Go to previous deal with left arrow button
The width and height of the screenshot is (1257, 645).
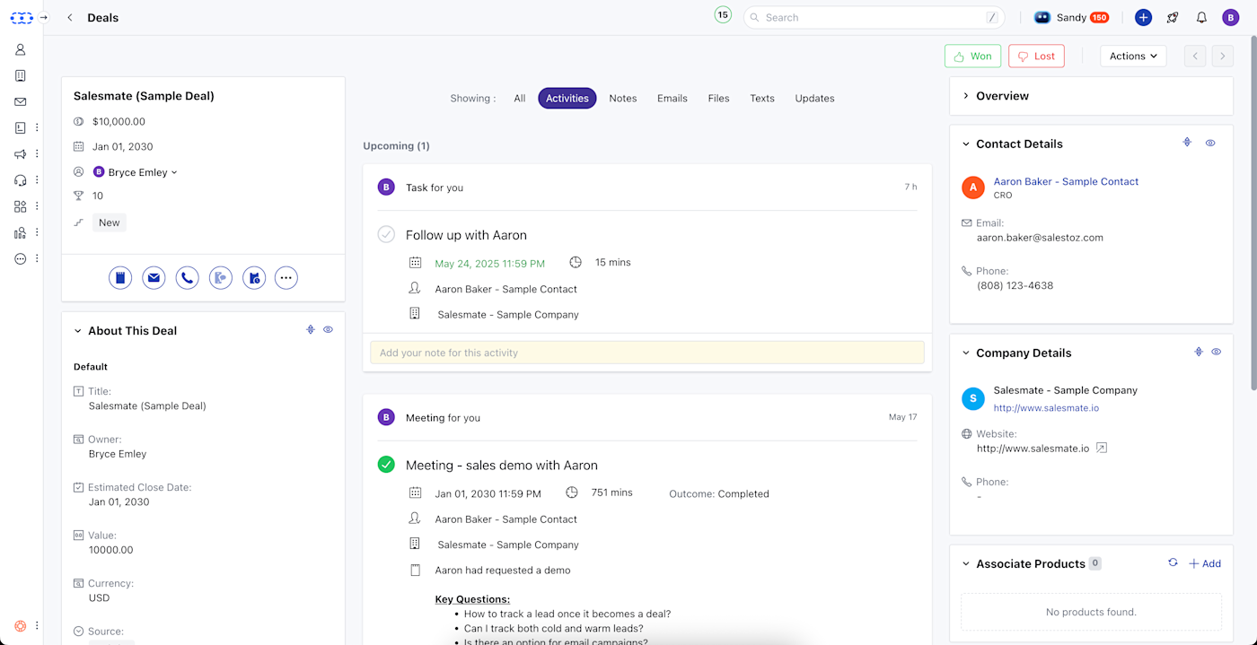point(1194,56)
